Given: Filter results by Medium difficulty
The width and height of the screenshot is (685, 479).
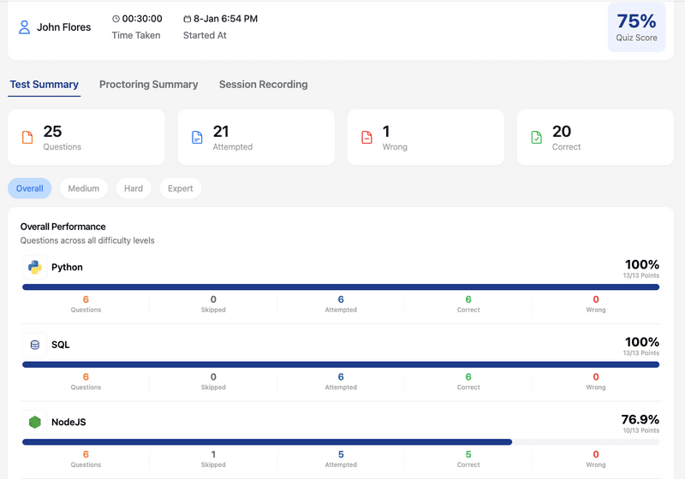Looking at the screenshot, I should click(x=84, y=188).
